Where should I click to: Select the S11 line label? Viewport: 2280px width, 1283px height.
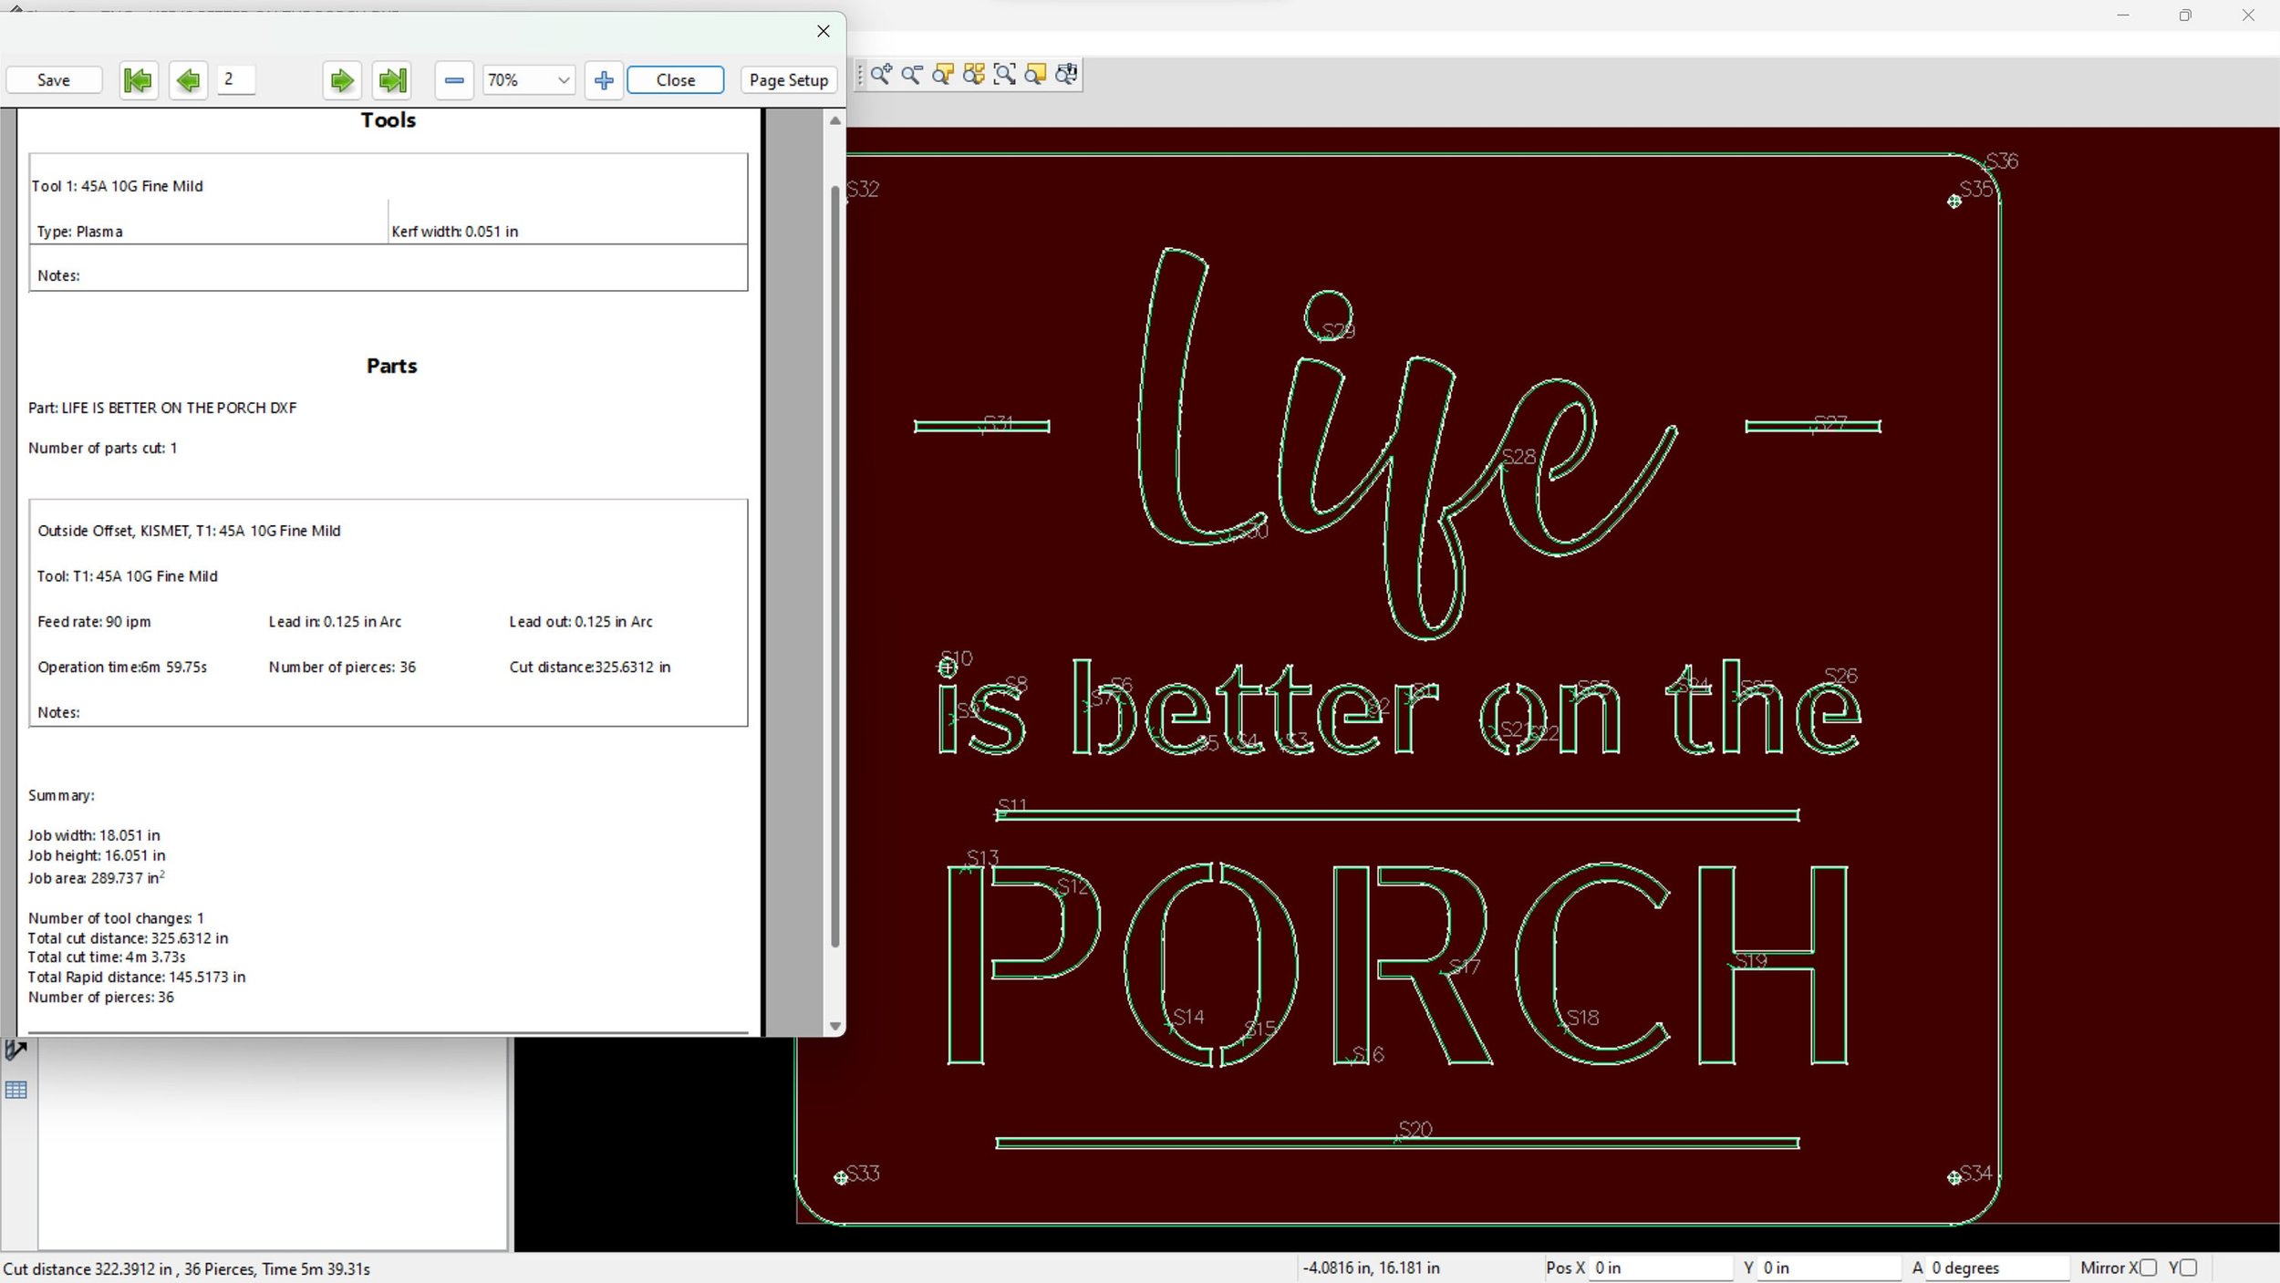(1012, 806)
